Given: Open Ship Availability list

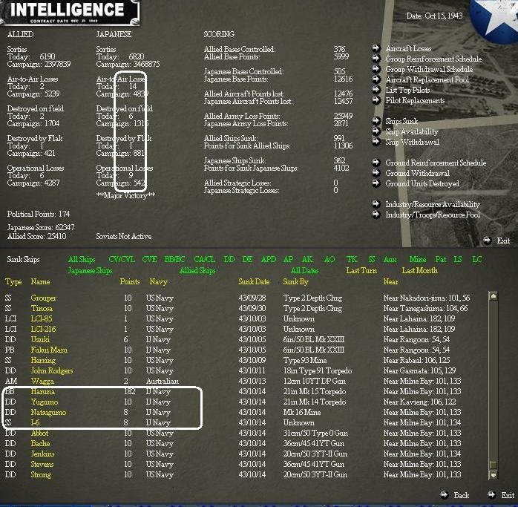Looking at the screenshot, I should pos(412,132).
